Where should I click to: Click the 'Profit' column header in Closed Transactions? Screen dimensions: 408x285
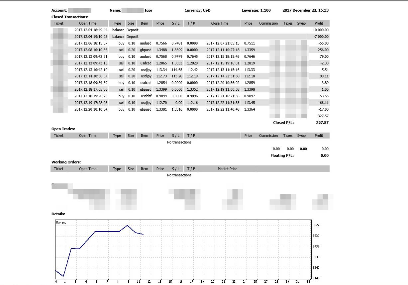pos(319,23)
